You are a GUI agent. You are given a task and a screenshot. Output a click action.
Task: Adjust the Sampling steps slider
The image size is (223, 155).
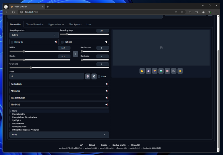[84, 34]
